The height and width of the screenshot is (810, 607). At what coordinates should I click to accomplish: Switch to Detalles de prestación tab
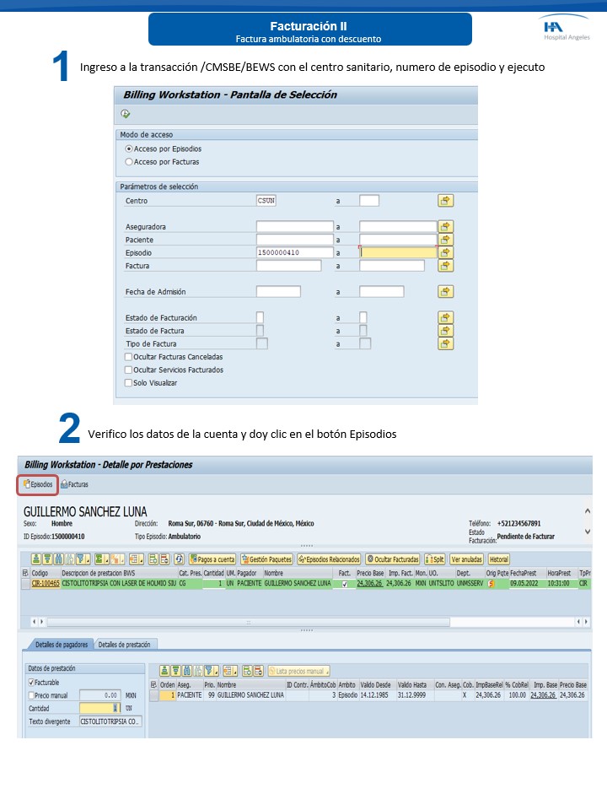click(x=125, y=645)
